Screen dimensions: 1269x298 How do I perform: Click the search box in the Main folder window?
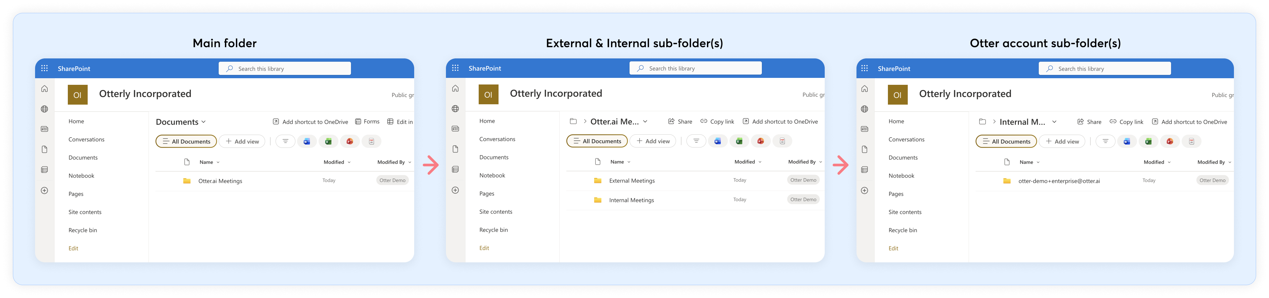point(285,69)
